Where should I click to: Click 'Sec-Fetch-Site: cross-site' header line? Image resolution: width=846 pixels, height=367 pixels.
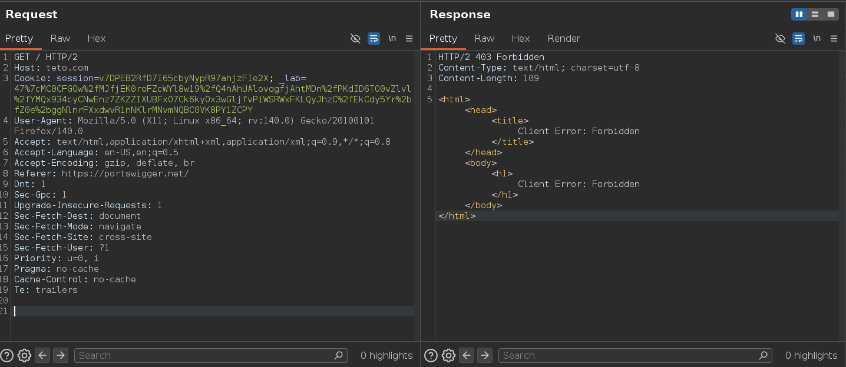click(83, 237)
